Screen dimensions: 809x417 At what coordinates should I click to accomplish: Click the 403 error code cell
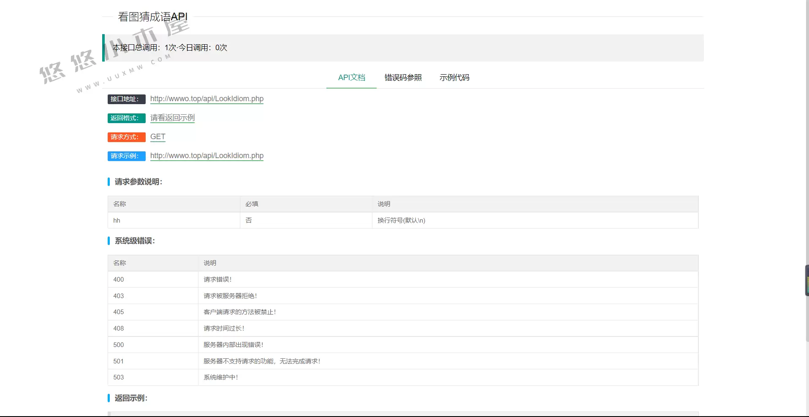coord(153,296)
